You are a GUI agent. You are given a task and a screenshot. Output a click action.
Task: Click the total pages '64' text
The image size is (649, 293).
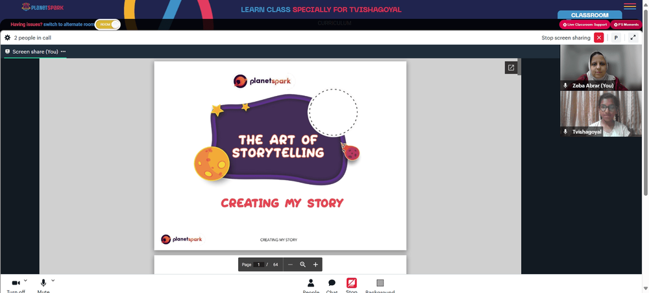(x=275, y=264)
